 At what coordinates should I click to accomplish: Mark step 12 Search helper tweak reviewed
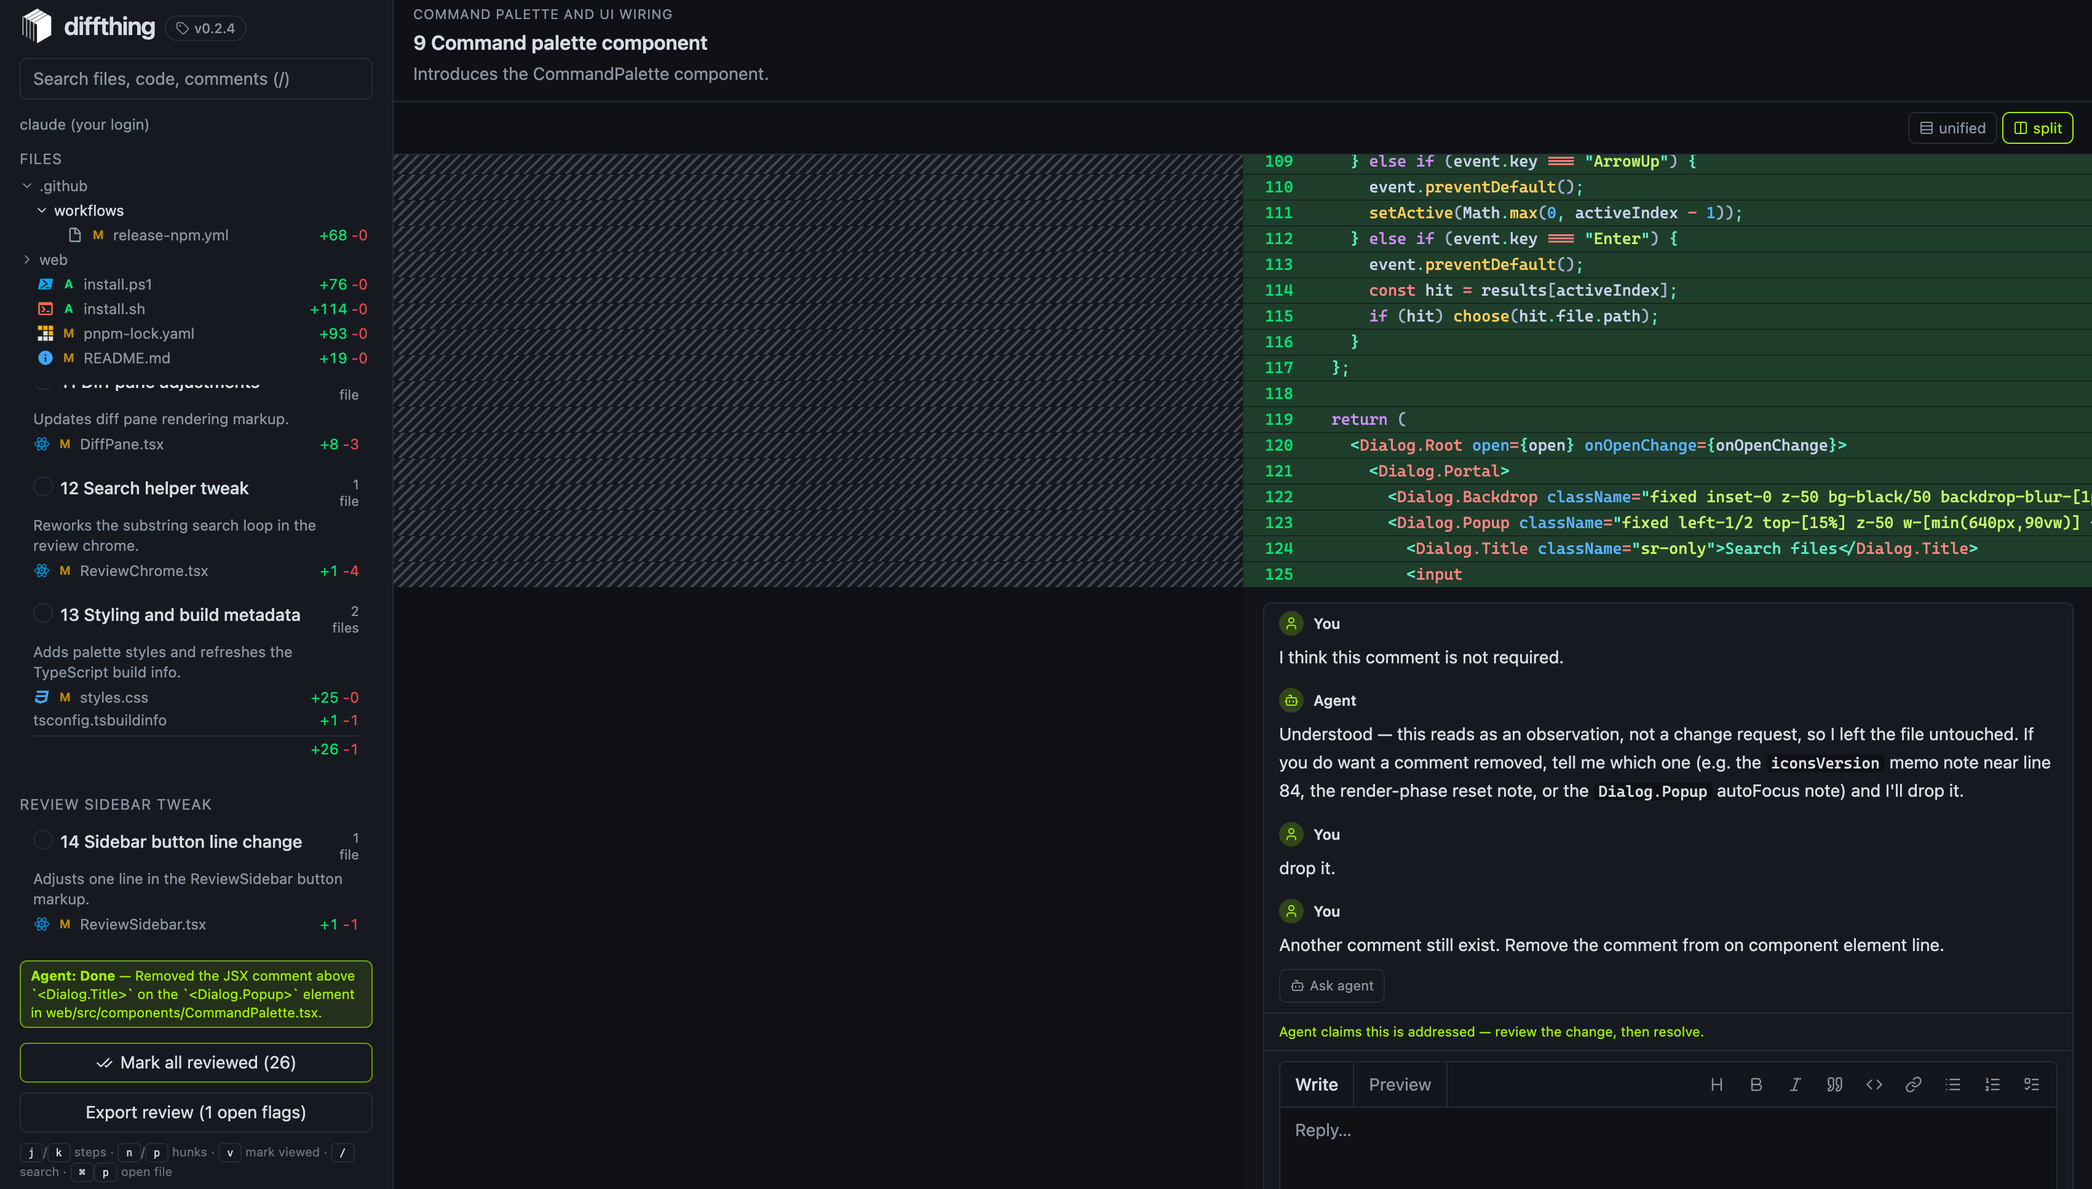[x=42, y=487]
